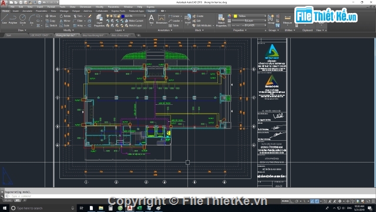Switch to the Model layout tab
Image resolution: width=376 pixels, height=212 pixels.
[x=8, y=200]
